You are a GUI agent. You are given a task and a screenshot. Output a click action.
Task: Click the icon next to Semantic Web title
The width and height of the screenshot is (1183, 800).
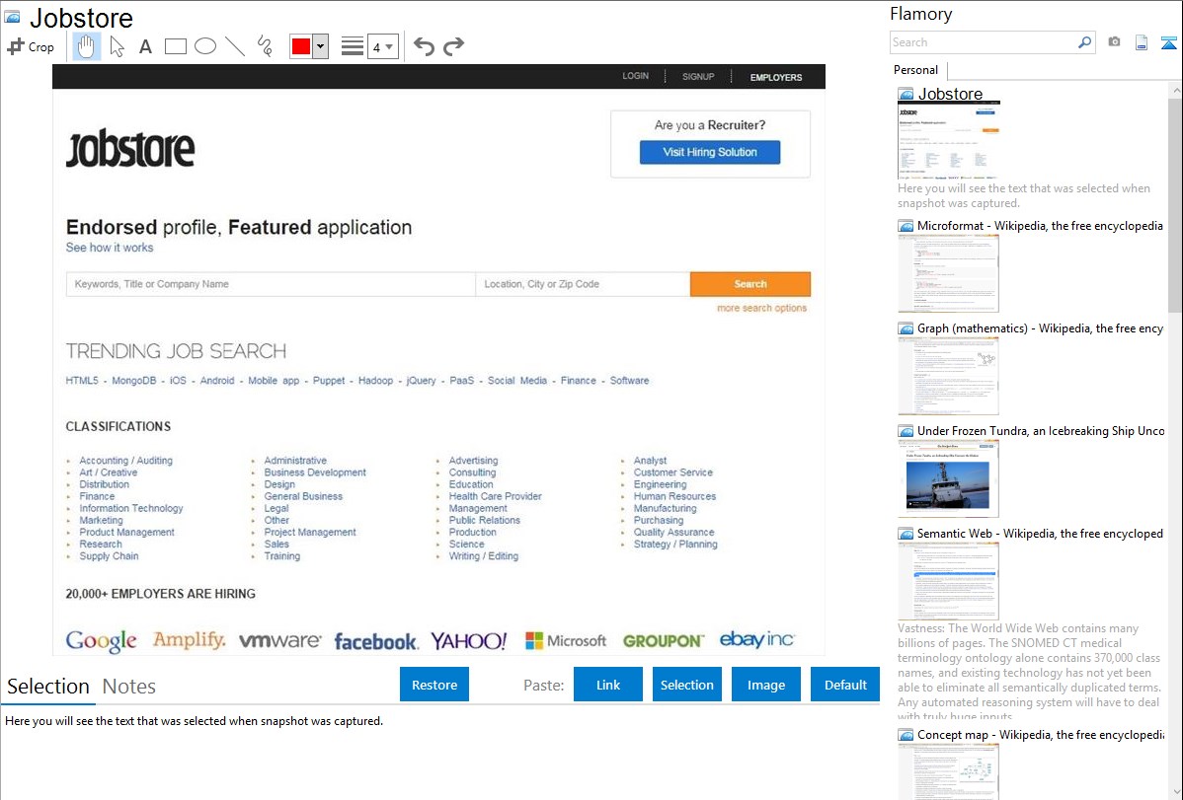click(906, 534)
